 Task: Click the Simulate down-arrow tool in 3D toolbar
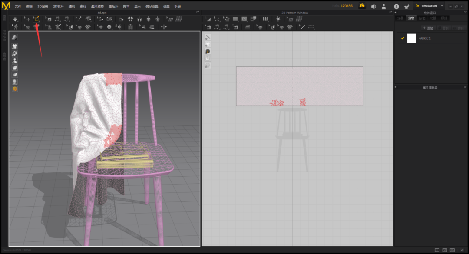(15, 19)
